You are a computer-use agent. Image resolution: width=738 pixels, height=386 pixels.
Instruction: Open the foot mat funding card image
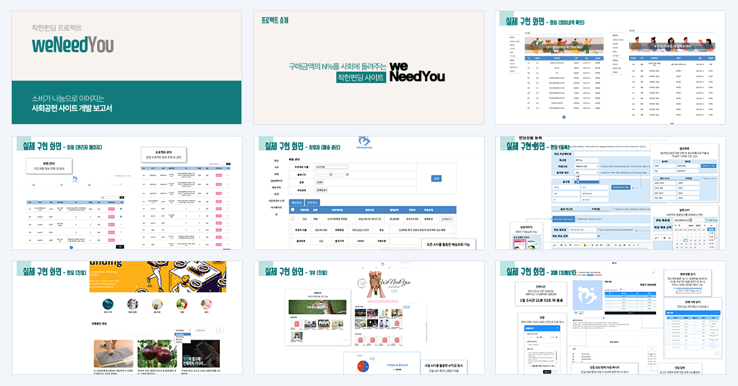point(114,353)
